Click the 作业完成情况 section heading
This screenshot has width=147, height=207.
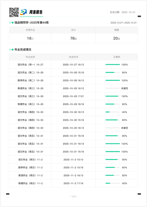pos(23,50)
